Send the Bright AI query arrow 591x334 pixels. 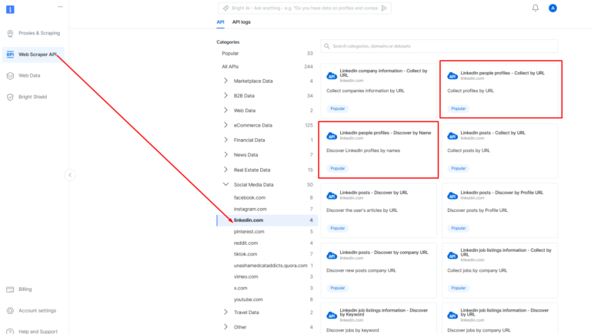tap(385, 8)
